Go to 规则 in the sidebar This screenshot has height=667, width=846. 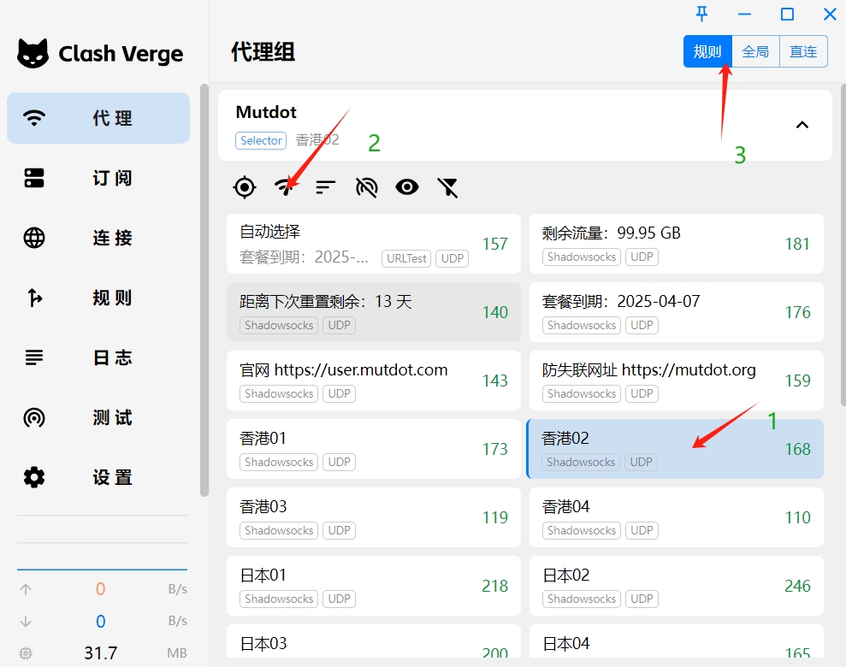98,298
